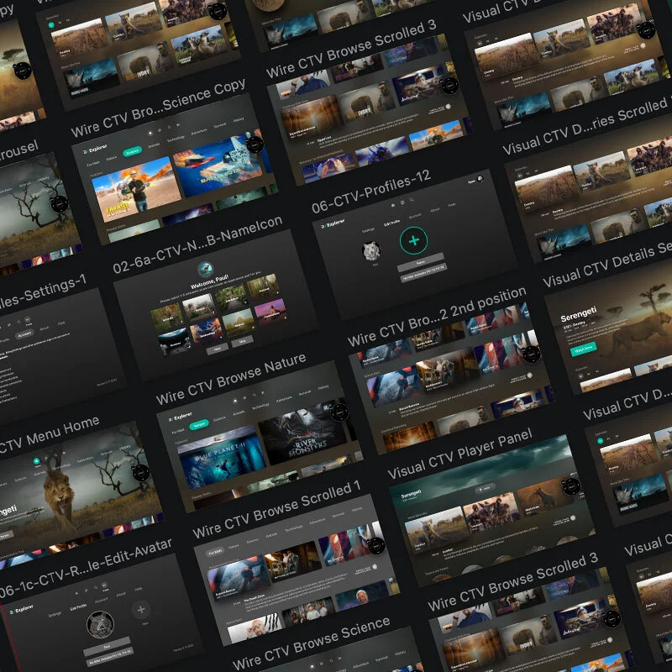This screenshot has width=672, height=672.
Task: Select the tiger avatar in 06-CTV-Profiles-12
Action: pos(371,251)
